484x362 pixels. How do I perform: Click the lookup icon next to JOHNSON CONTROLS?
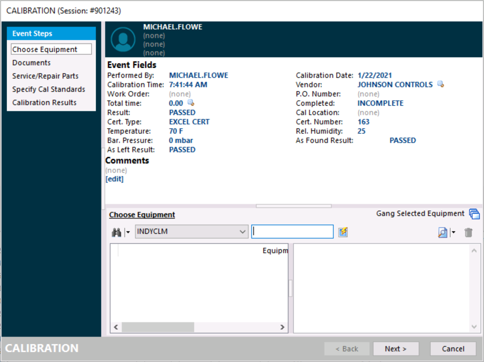click(x=440, y=85)
